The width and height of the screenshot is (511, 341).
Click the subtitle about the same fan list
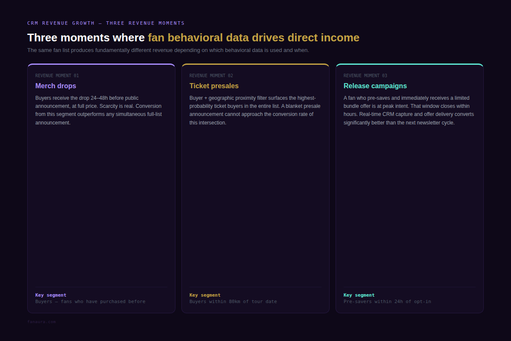pyautogui.click(x=168, y=50)
